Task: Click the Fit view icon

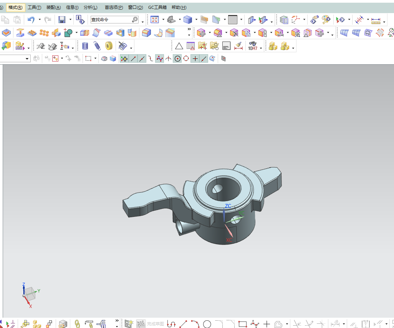Action: click(x=154, y=20)
